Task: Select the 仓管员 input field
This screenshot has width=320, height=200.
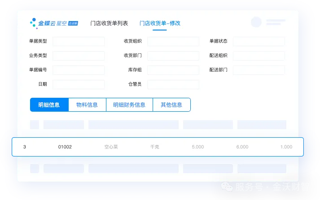Action: point(173,84)
